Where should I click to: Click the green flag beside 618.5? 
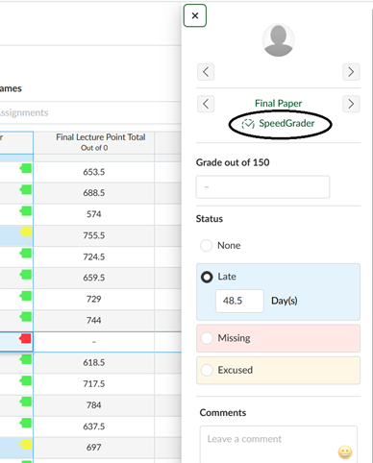pos(26,359)
